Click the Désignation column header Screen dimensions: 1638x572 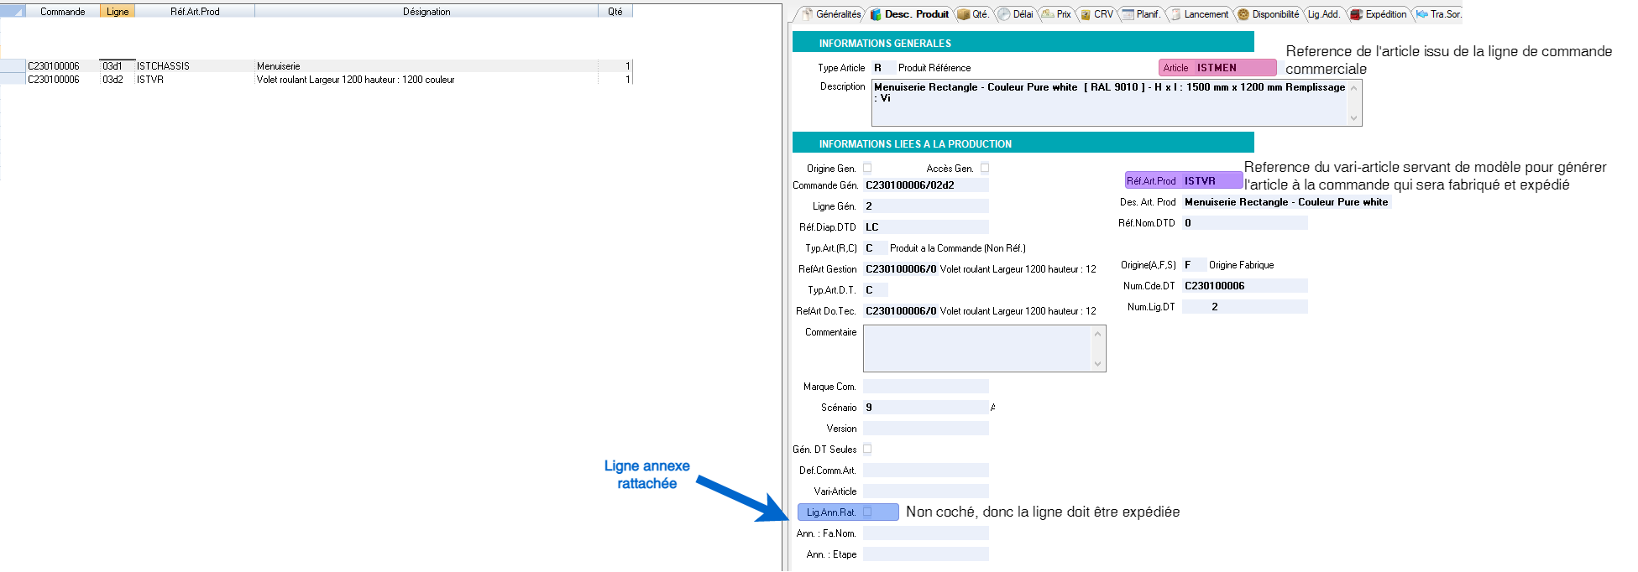point(426,12)
